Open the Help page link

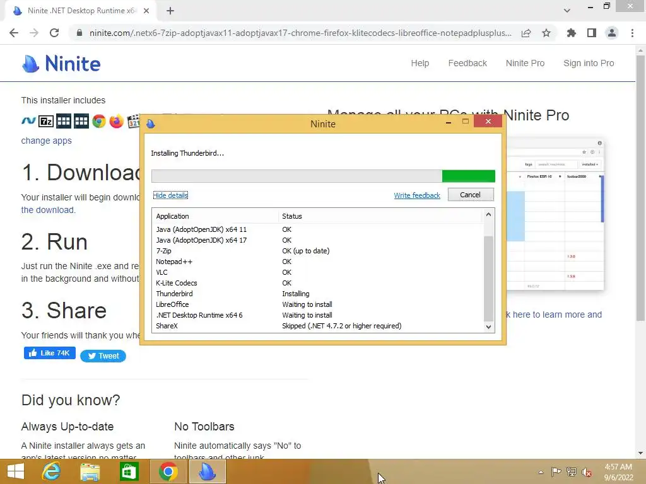[x=420, y=63]
